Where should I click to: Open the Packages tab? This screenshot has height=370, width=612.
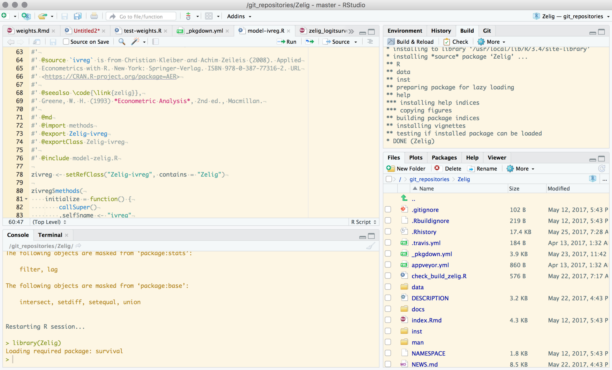click(x=444, y=157)
